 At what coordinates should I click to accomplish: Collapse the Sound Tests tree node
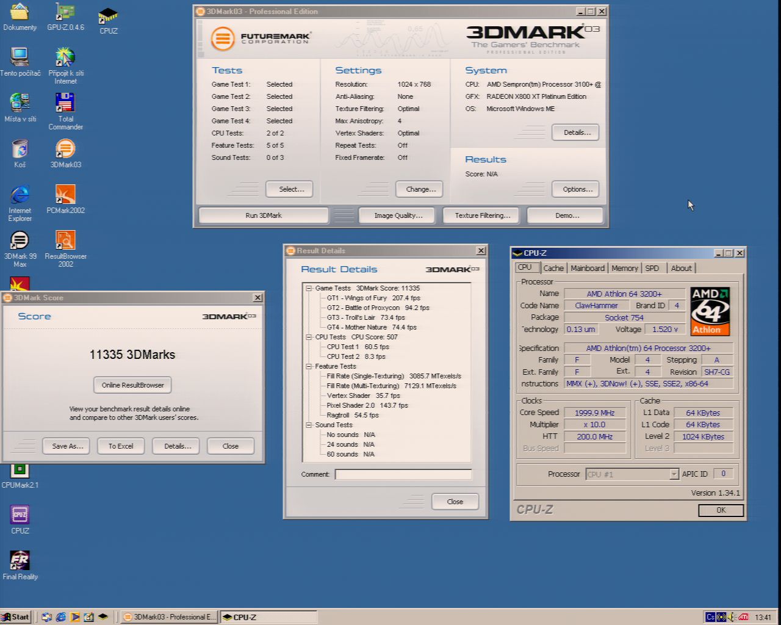tap(309, 425)
